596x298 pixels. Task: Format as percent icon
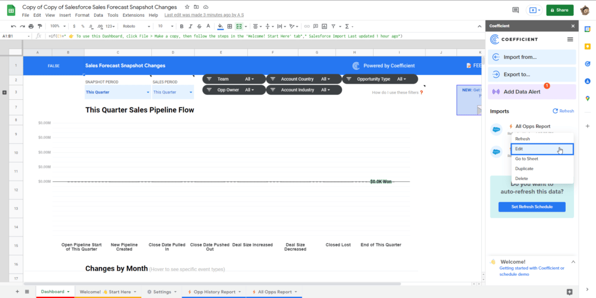click(83, 26)
